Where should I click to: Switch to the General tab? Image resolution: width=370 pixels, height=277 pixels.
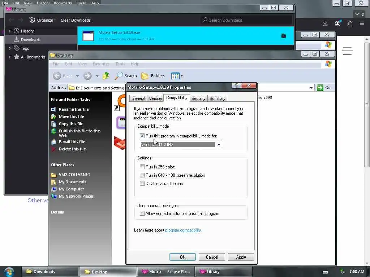coord(138,98)
